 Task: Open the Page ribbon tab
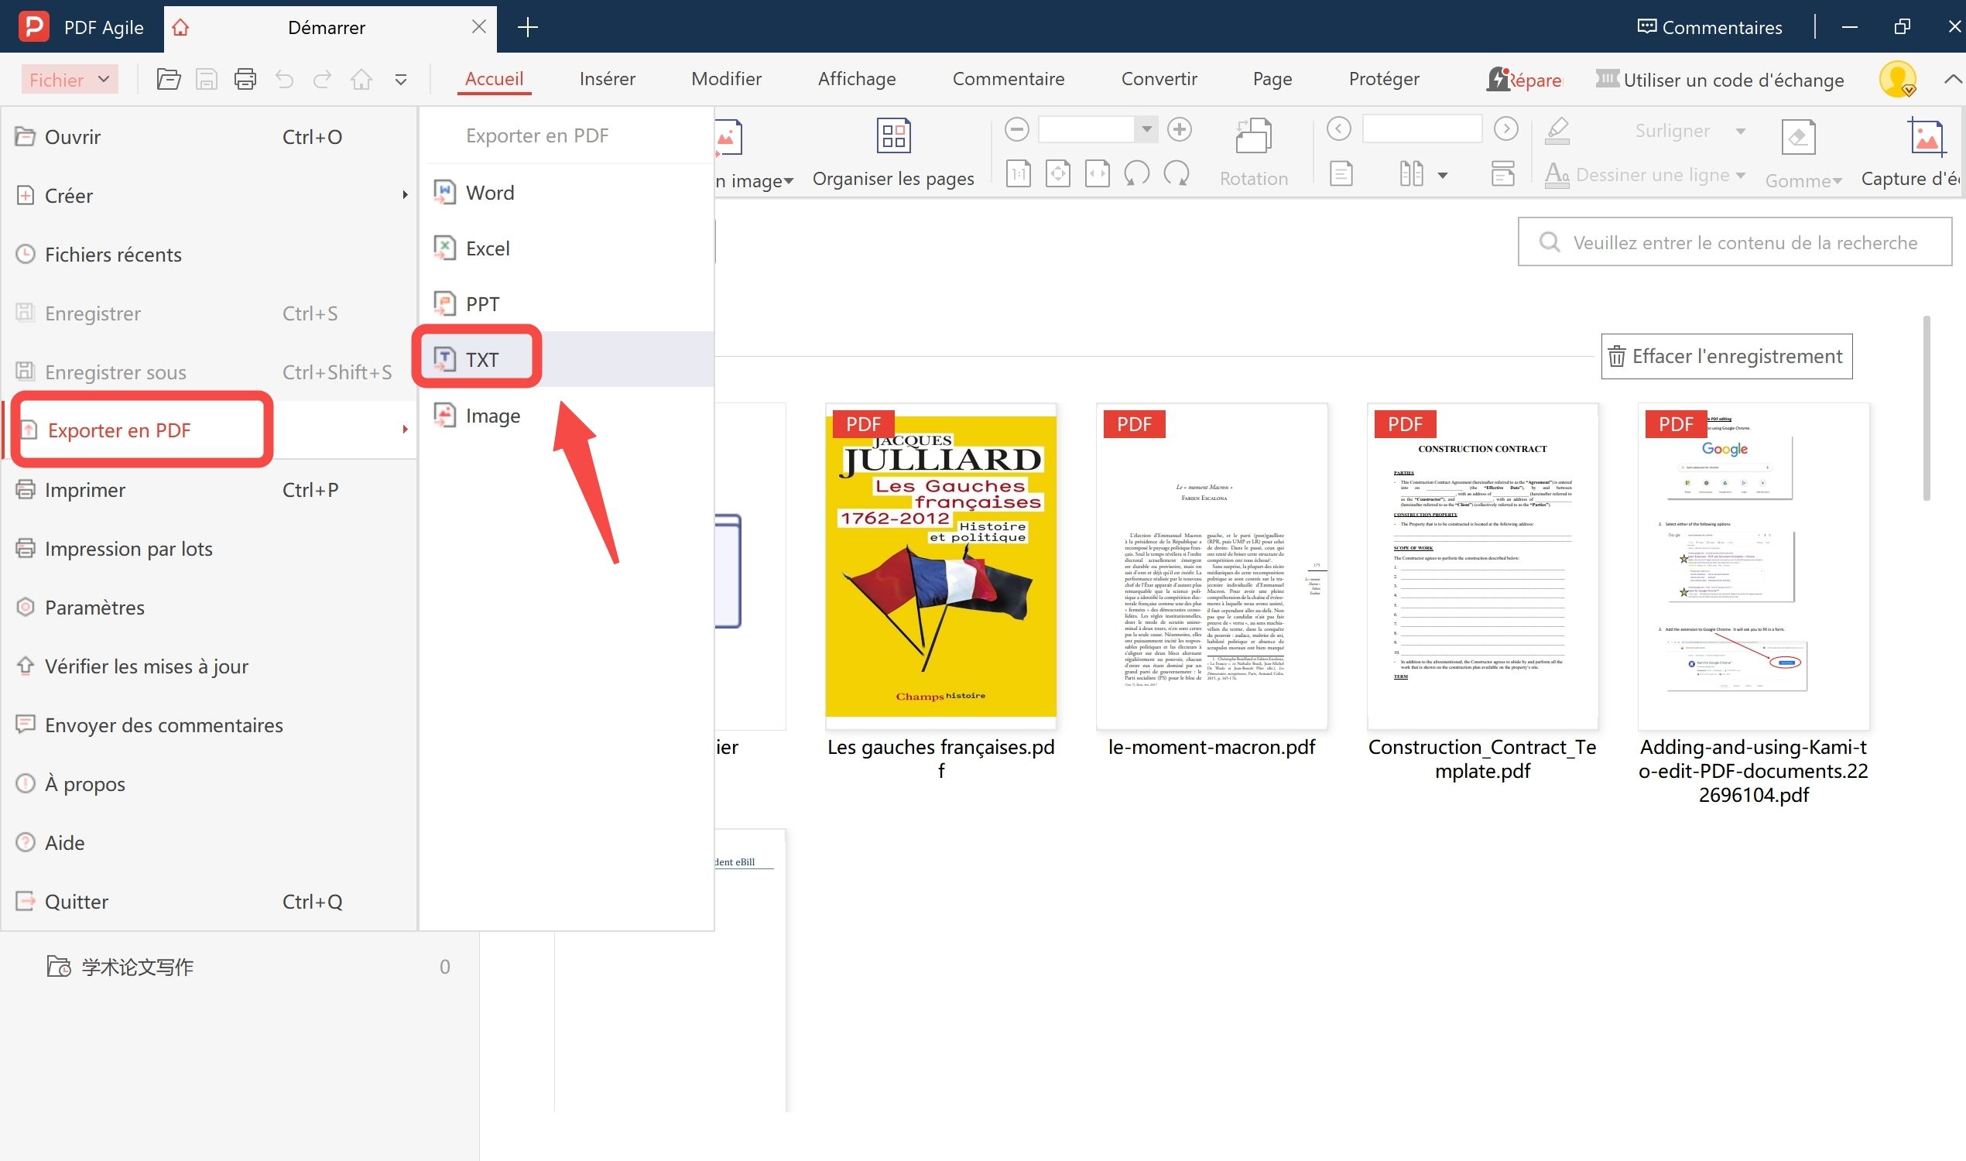(1272, 79)
